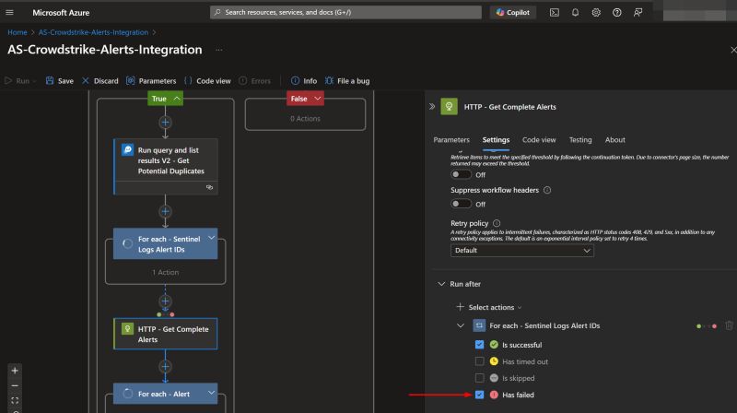This screenshot has height=413, width=737.
Task: Open the Code view tab in the panel
Action: point(539,140)
